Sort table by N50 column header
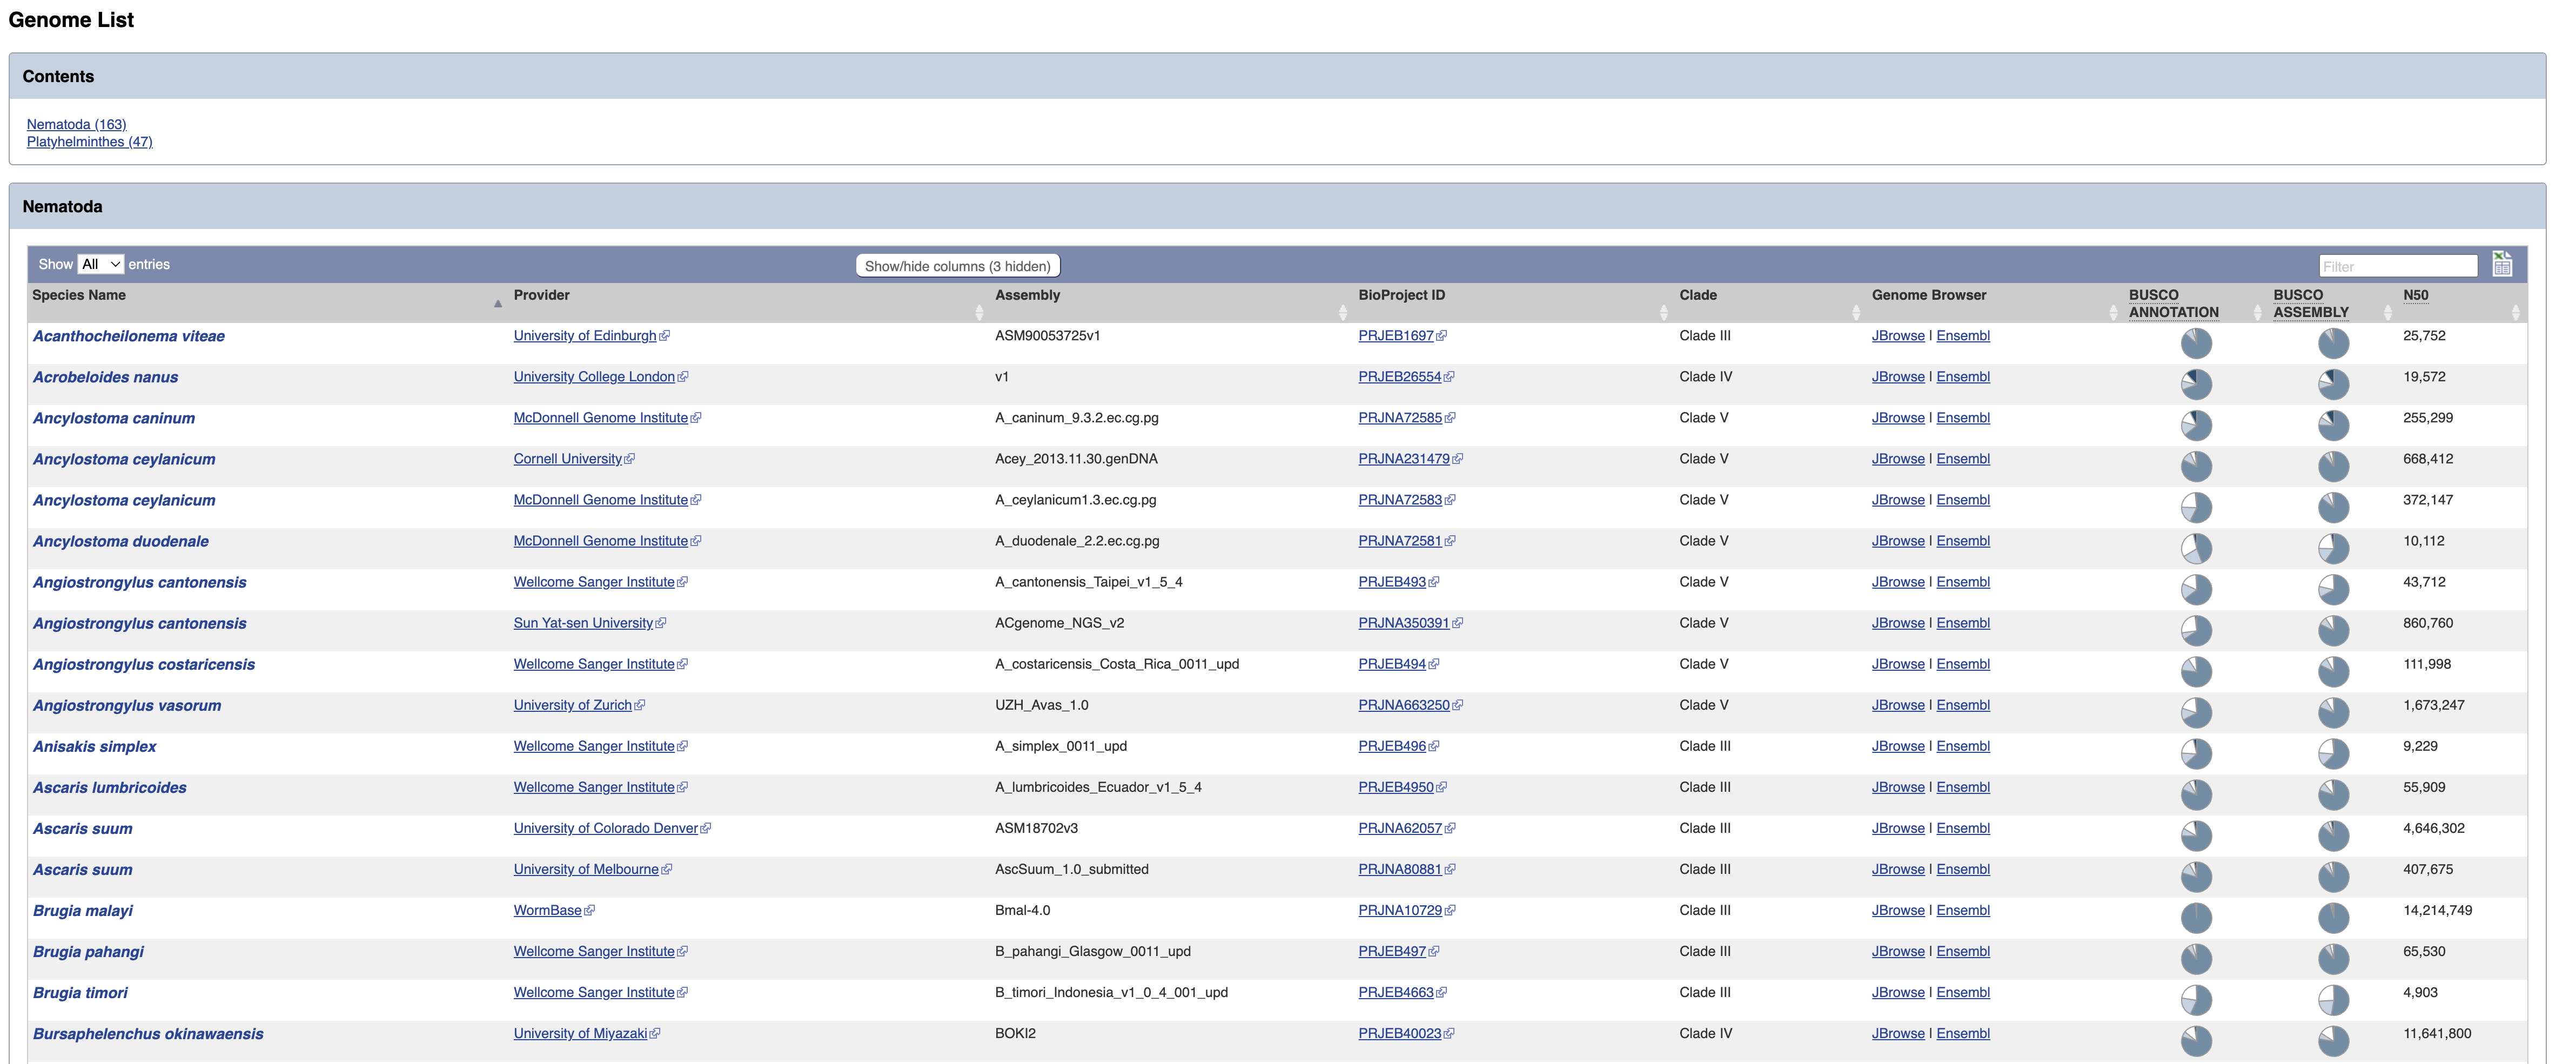 coord(2415,295)
